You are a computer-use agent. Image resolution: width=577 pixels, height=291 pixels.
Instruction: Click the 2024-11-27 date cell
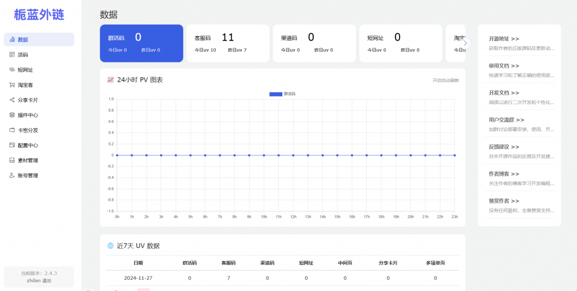pyautogui.click(x=139, y=278)
